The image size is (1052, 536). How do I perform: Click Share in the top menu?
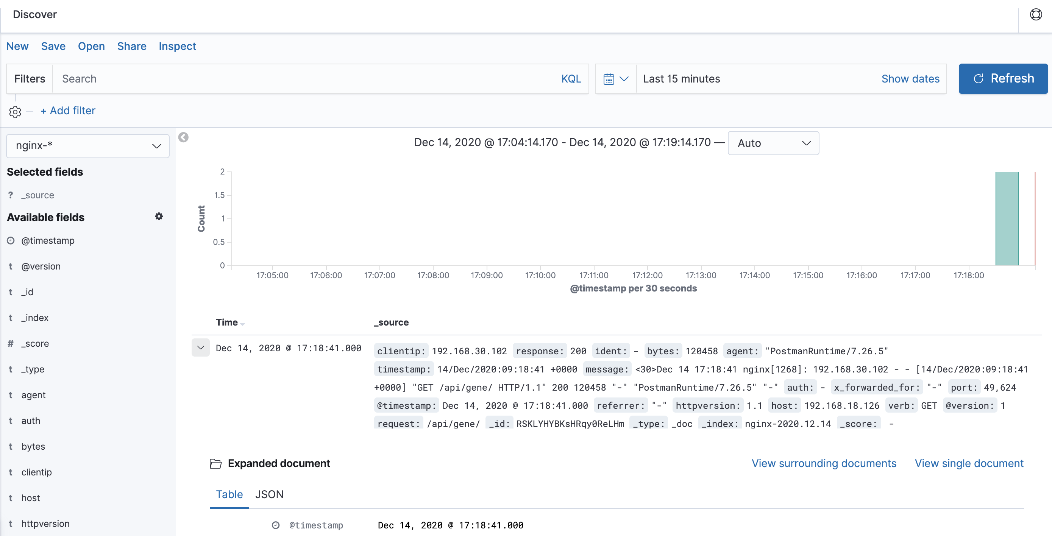point(131,46)
